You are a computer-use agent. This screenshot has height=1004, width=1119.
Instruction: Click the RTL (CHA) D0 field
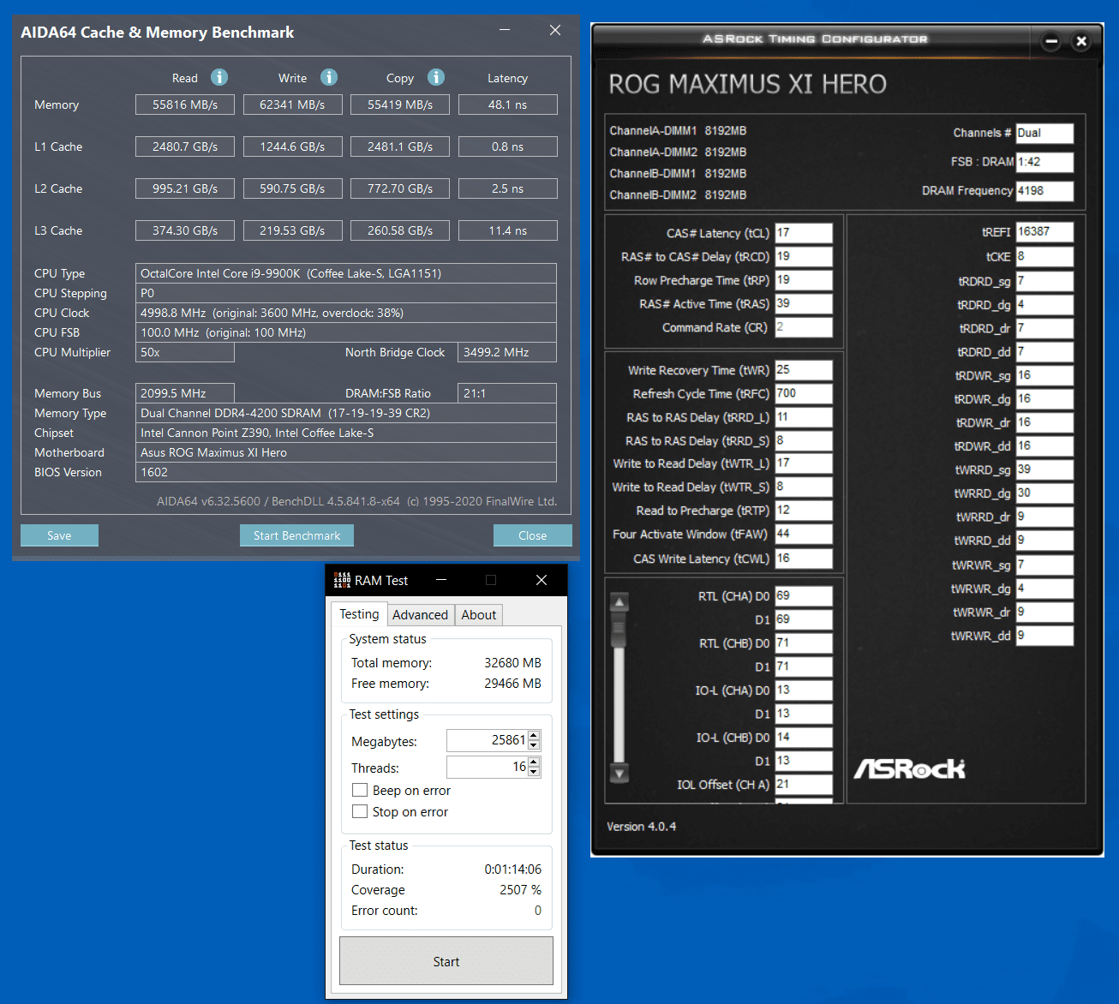[804, 596]
